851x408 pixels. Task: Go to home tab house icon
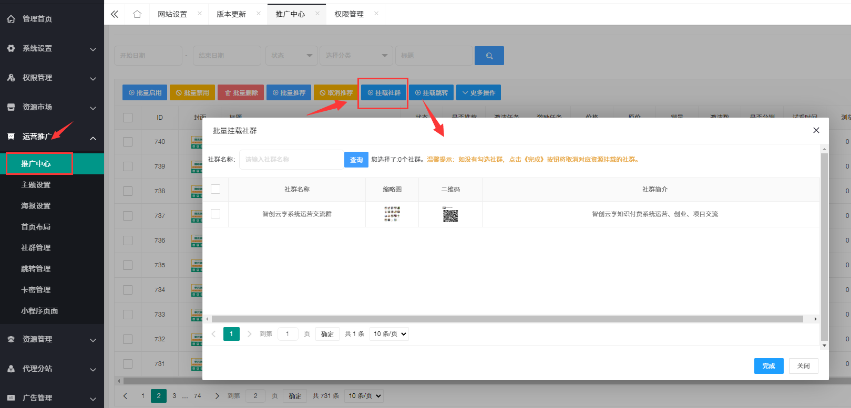tap(137, 14)
